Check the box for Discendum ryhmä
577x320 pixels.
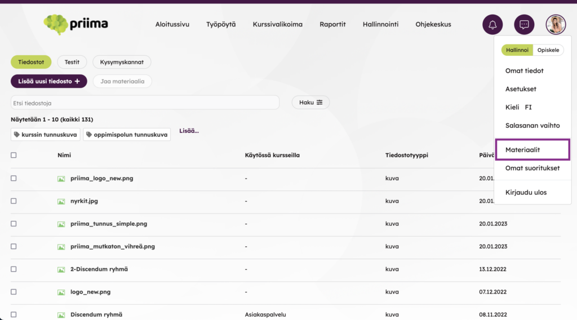click(x=14, y=315)
